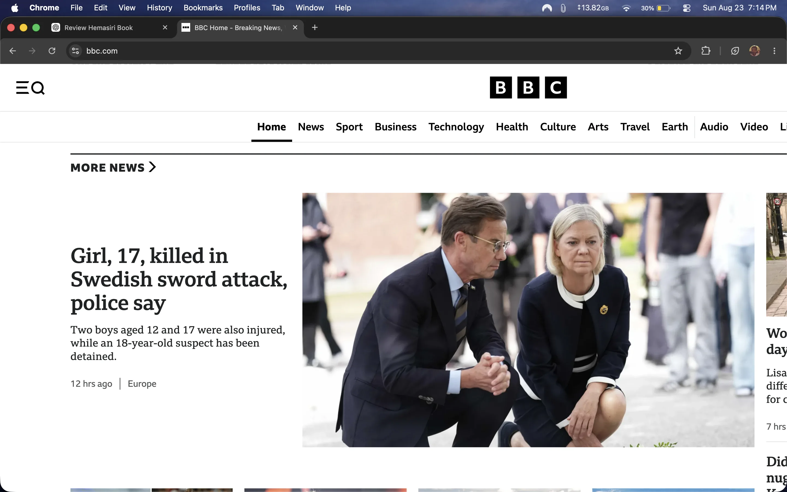Open the Culture section
Image resolution: width=787 pixels, height=492 pixels.
point(558,127)
